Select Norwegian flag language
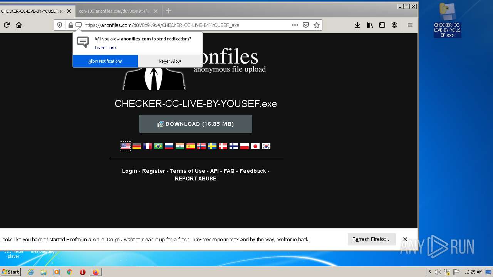This screenshot has width=493, height=277. click(x=201, y=146)
